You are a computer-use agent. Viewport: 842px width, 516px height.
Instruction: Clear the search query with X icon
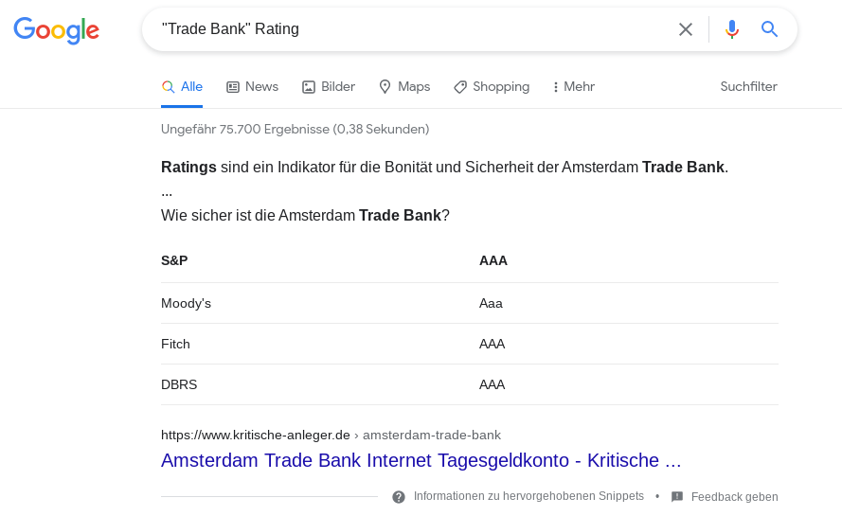686,29
